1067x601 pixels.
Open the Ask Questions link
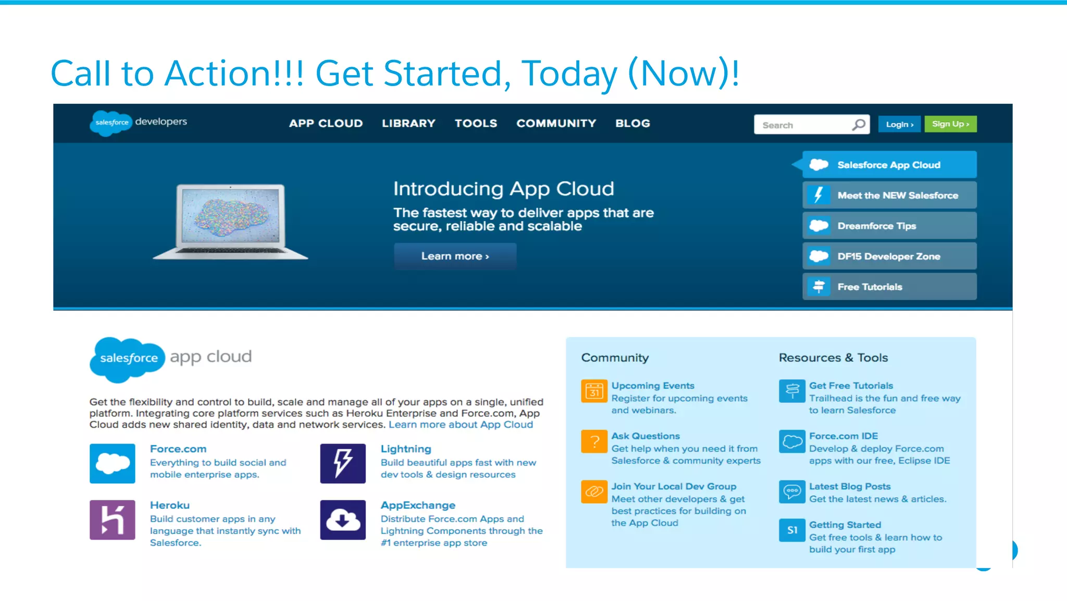click(x=646, y=436)
